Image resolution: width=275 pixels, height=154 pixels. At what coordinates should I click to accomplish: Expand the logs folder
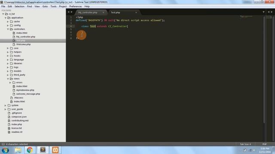coord(8,68)
